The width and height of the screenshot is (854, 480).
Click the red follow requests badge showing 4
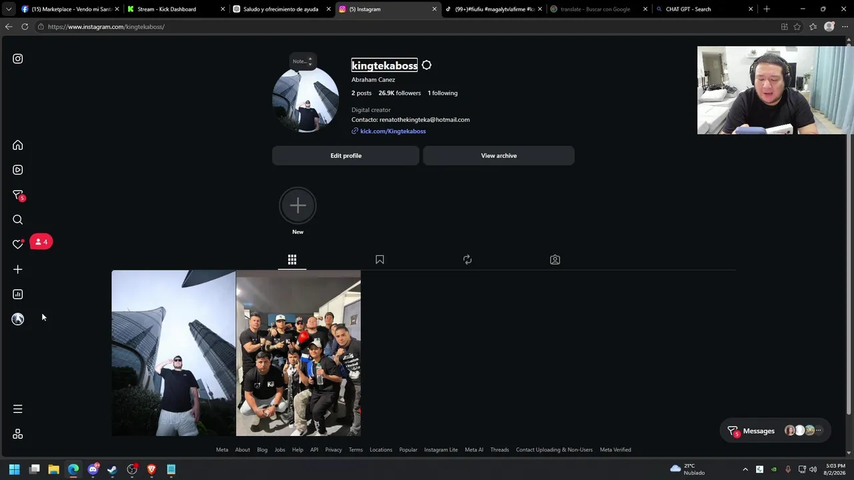coord(41,241)
